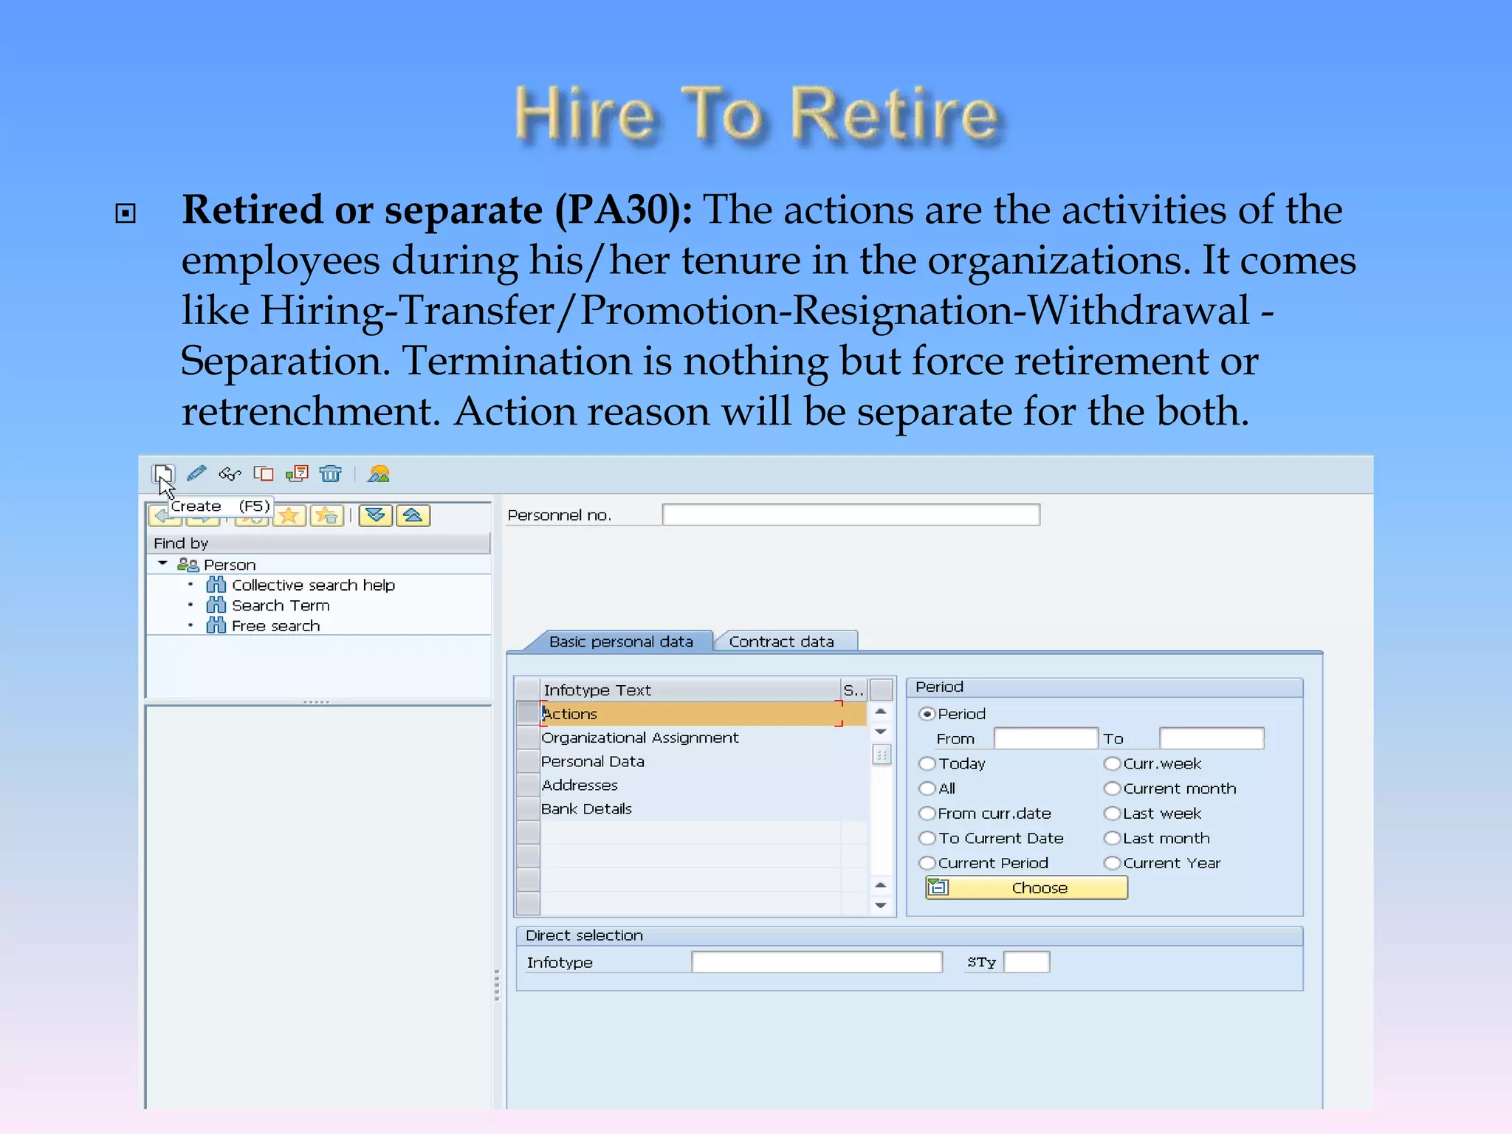The image size is (1512, 1134).
Task: Click the row selector box beside Actions
Action: coord(529,714)
